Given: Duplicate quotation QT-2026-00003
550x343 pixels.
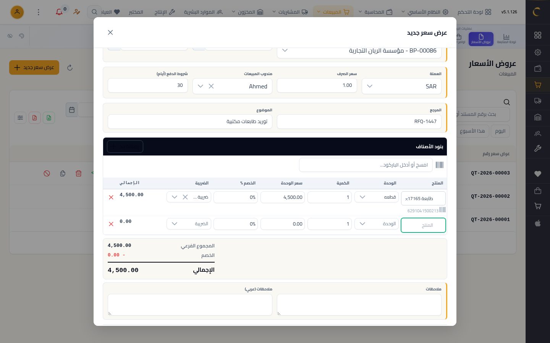Looking at the screenshot, I should (63, 173).
